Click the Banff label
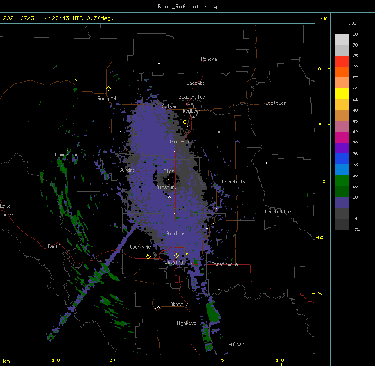 click(x=54, y=246)
